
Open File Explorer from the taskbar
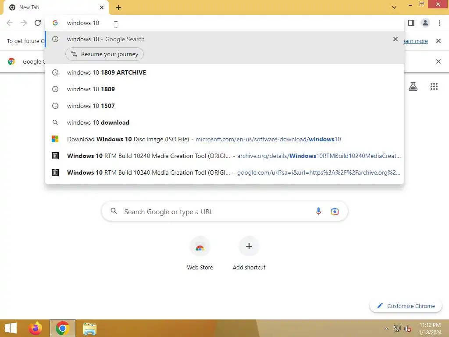tap(89, 328)
